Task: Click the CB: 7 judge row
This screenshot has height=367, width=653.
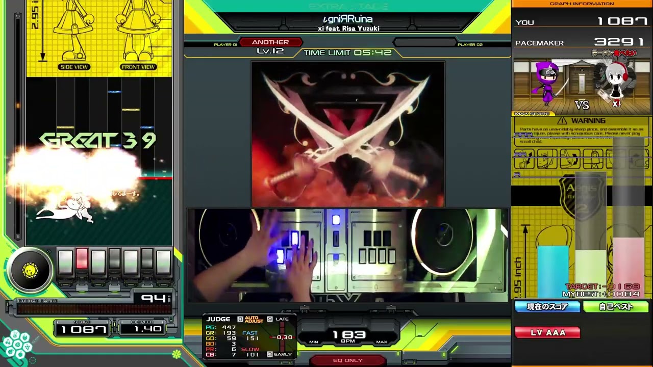Action: [220, 355]
